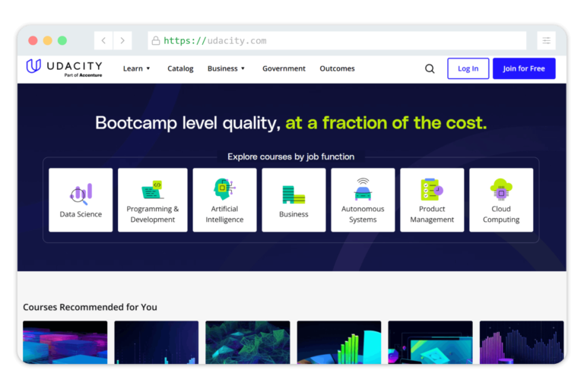Go back with the browser back arrow
The image size is (584, 389).
pyautogui.click(x=103, y=40)
